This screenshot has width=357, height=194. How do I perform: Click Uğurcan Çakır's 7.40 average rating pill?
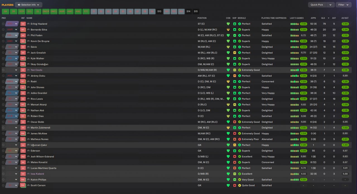pyautogui.click(x=345, y=145)
